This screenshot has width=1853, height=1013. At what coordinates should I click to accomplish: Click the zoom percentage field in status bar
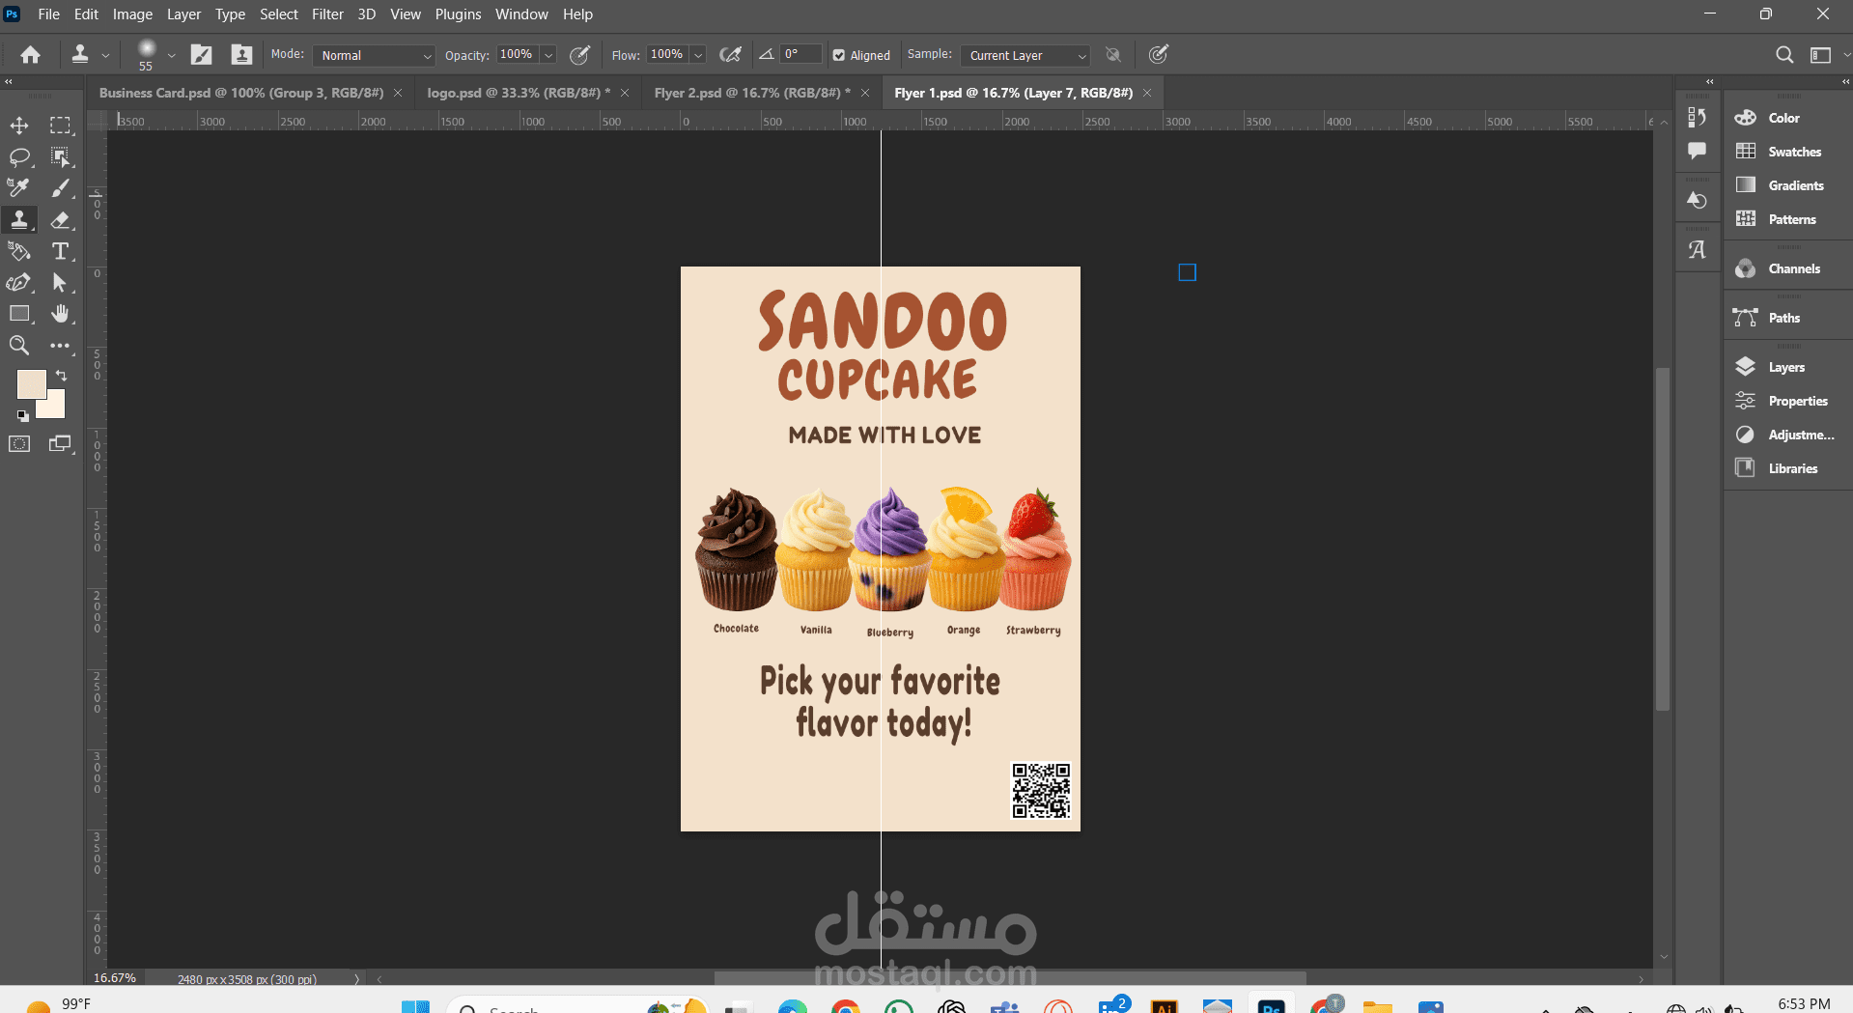click(x=115, y=978)
